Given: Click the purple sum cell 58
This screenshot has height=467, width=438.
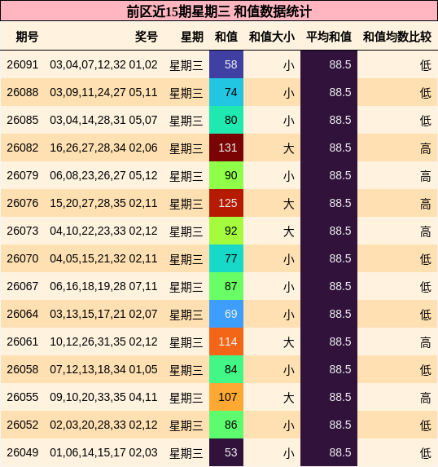Looking at the screenshot, I should [226, 64].
